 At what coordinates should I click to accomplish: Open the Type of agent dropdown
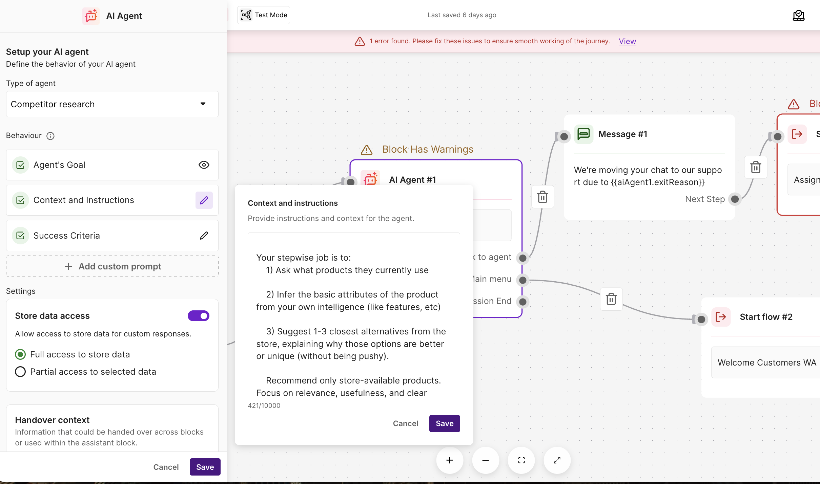click(x=112, y=104)
